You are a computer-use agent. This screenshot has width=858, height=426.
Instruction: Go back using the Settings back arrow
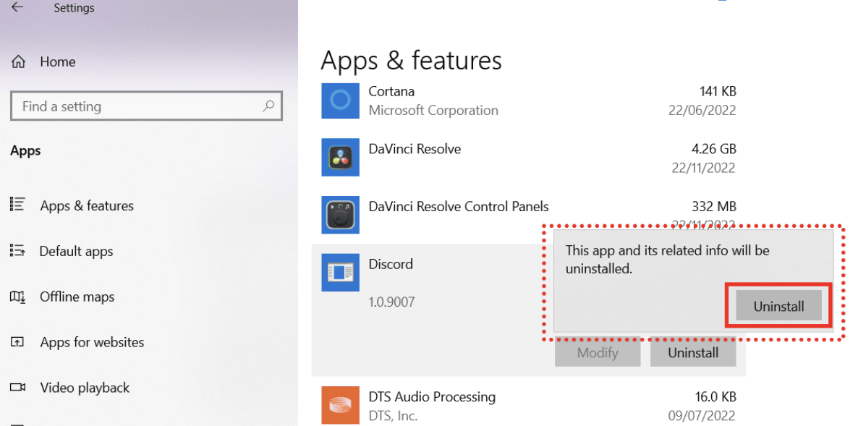pyautogui.click(x=17, y=7)
